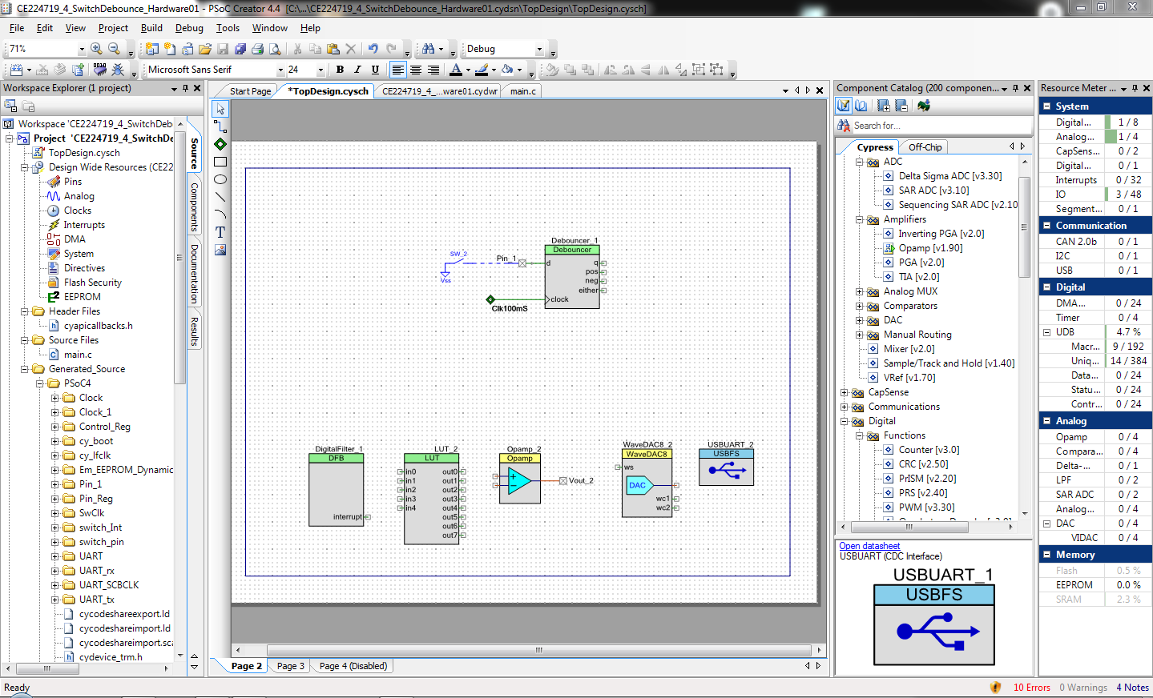Click the zoom in magnifier icon
The image size is (1153, 698).
[96, 49]
